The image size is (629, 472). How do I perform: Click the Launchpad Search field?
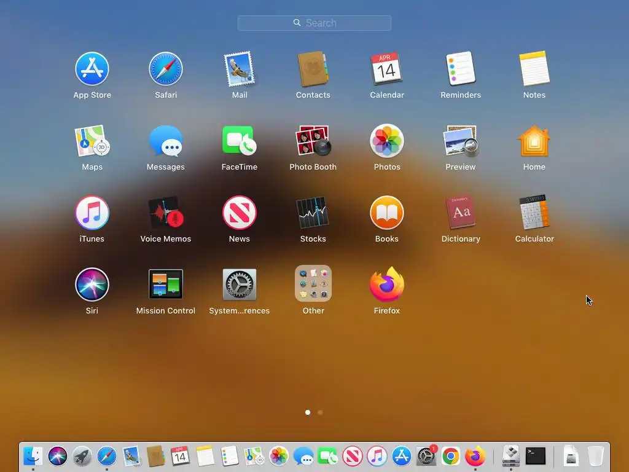point(314,23)
